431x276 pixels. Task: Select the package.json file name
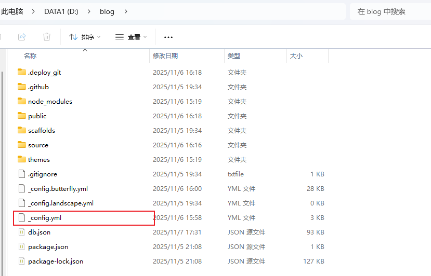click(48, 247)
